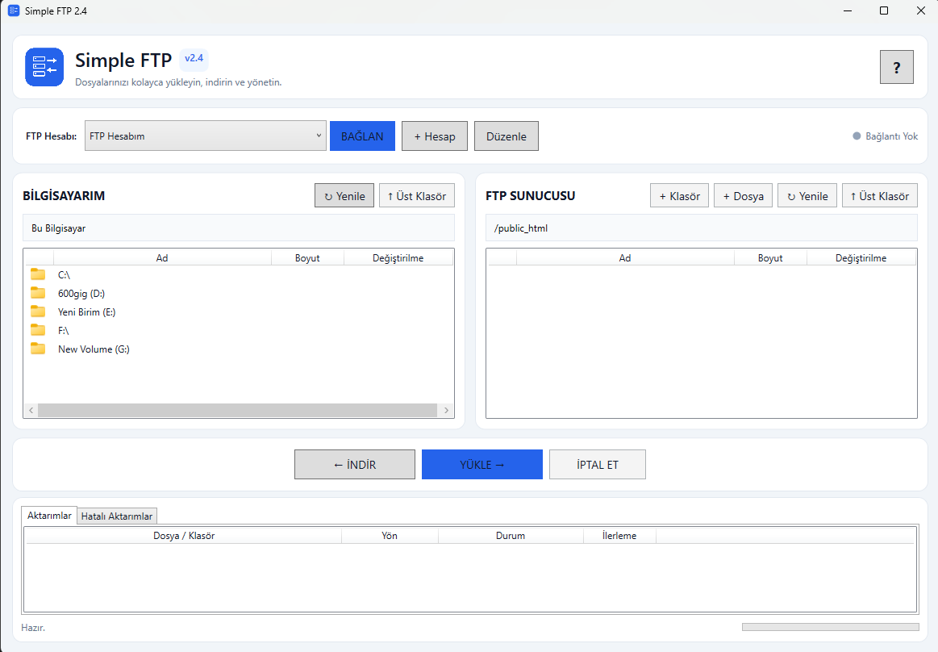Click the folder icon beside New Volume (G:)
The height and width of the screenshot is (652, 938).
pos(38,349)
